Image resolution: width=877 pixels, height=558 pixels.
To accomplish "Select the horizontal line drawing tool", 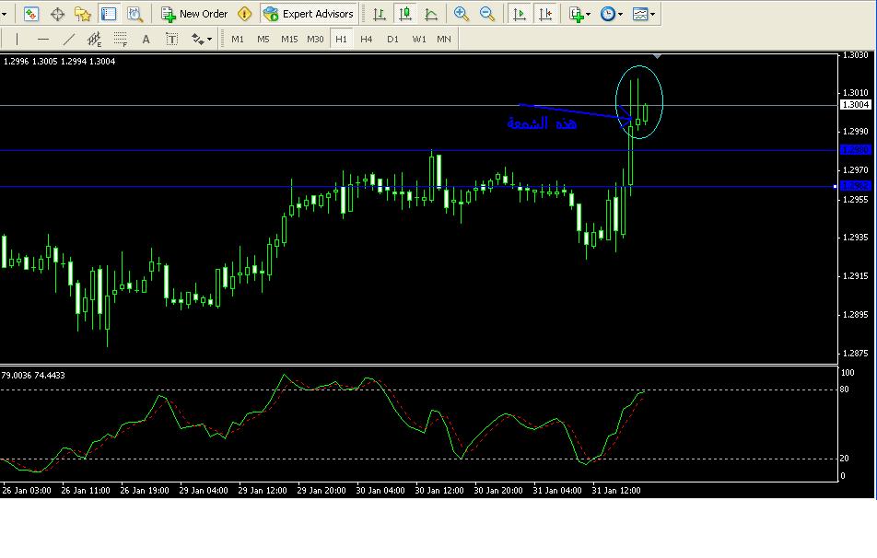I will [42, 39].
